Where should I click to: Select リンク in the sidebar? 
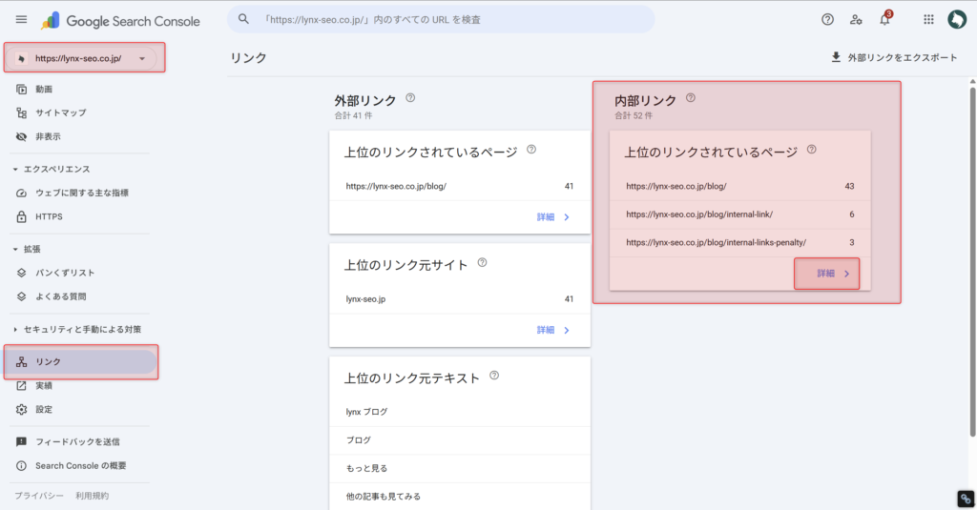[48, 362]
